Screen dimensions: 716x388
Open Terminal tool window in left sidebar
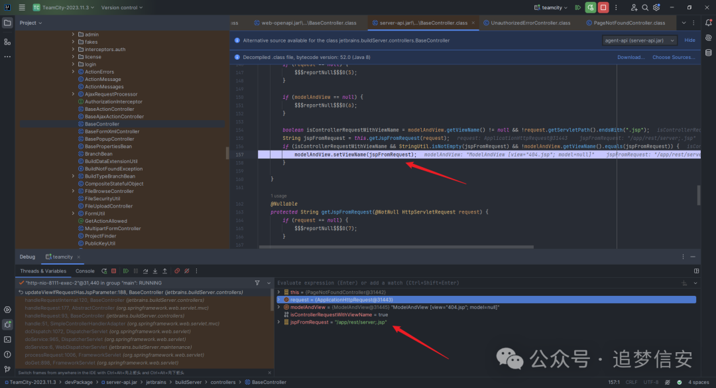pos(7,340)
